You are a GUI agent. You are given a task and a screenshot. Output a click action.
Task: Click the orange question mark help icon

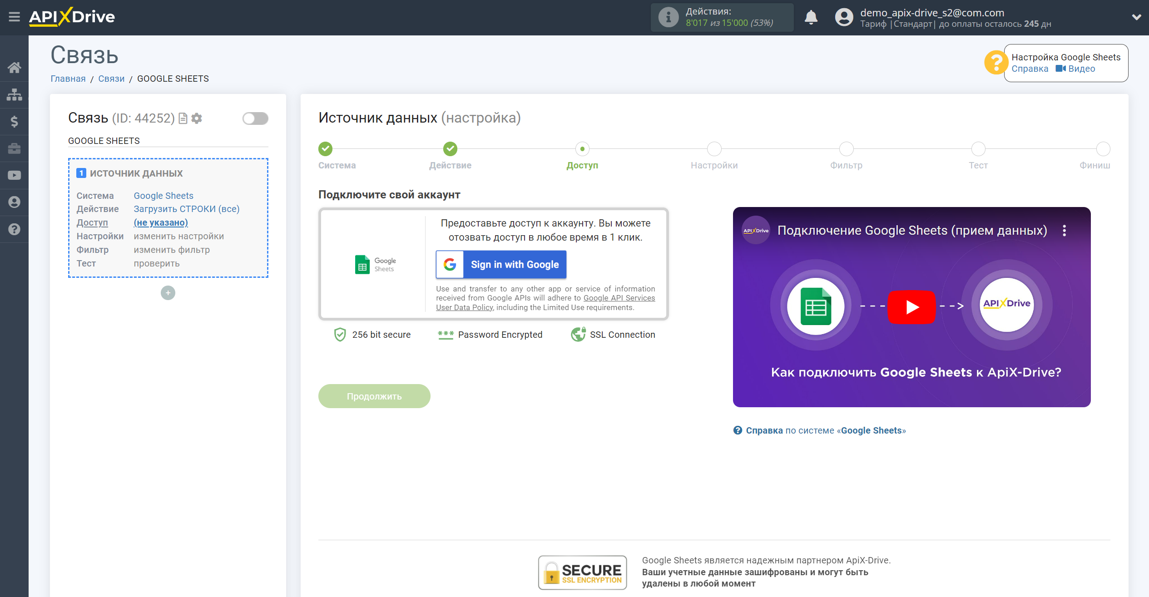tap(995, 63)
